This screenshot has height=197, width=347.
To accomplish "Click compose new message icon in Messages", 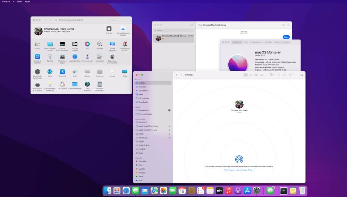I will 192,25.
